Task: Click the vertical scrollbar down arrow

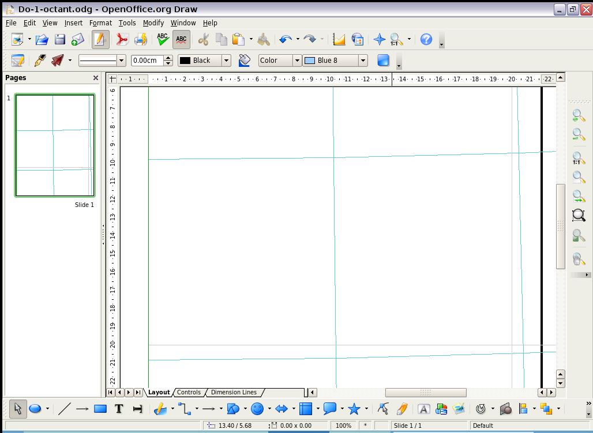Action: [x=561, y=383]
